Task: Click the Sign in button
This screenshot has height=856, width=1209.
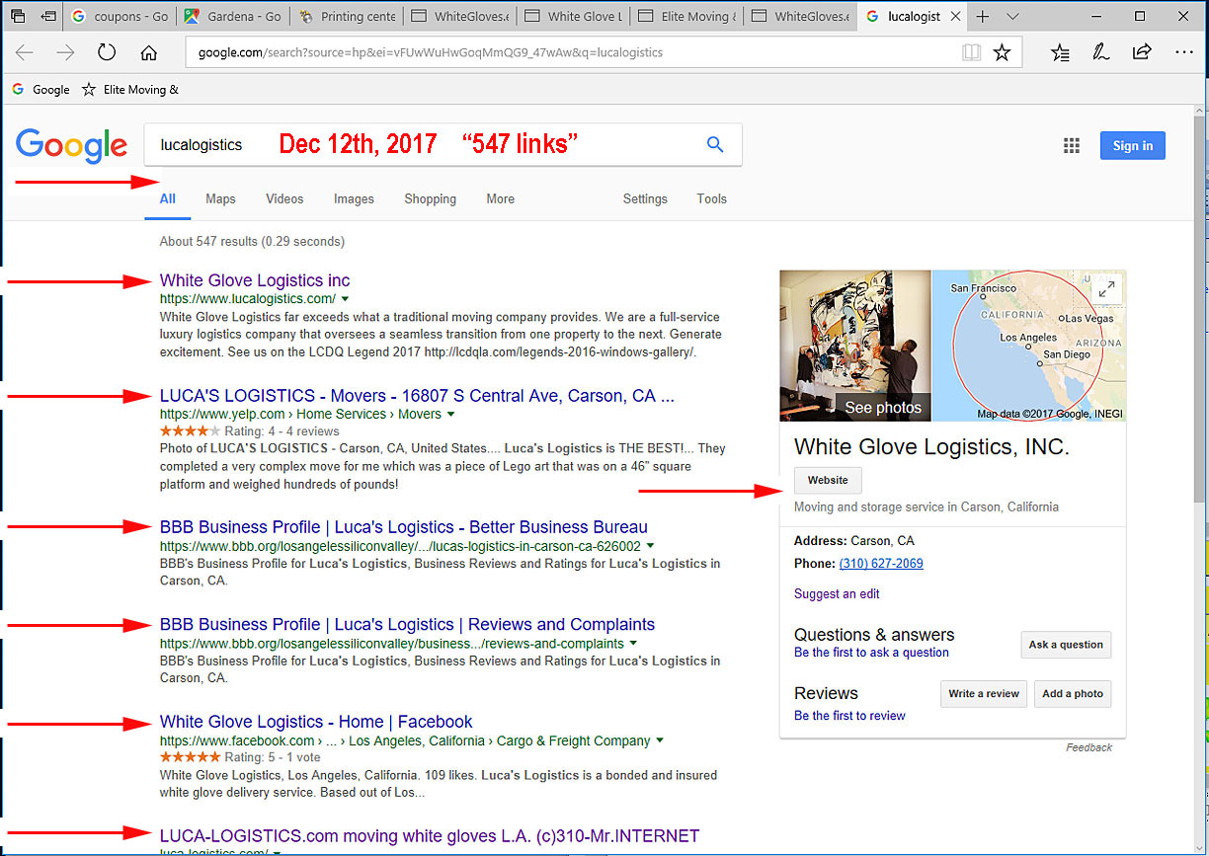Action: pyautogui.click(x=1133, y=145)
